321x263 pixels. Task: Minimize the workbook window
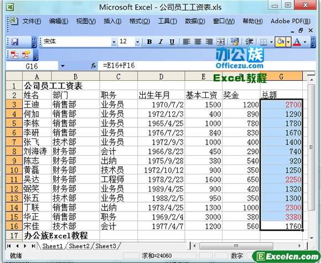click(293, 31)
